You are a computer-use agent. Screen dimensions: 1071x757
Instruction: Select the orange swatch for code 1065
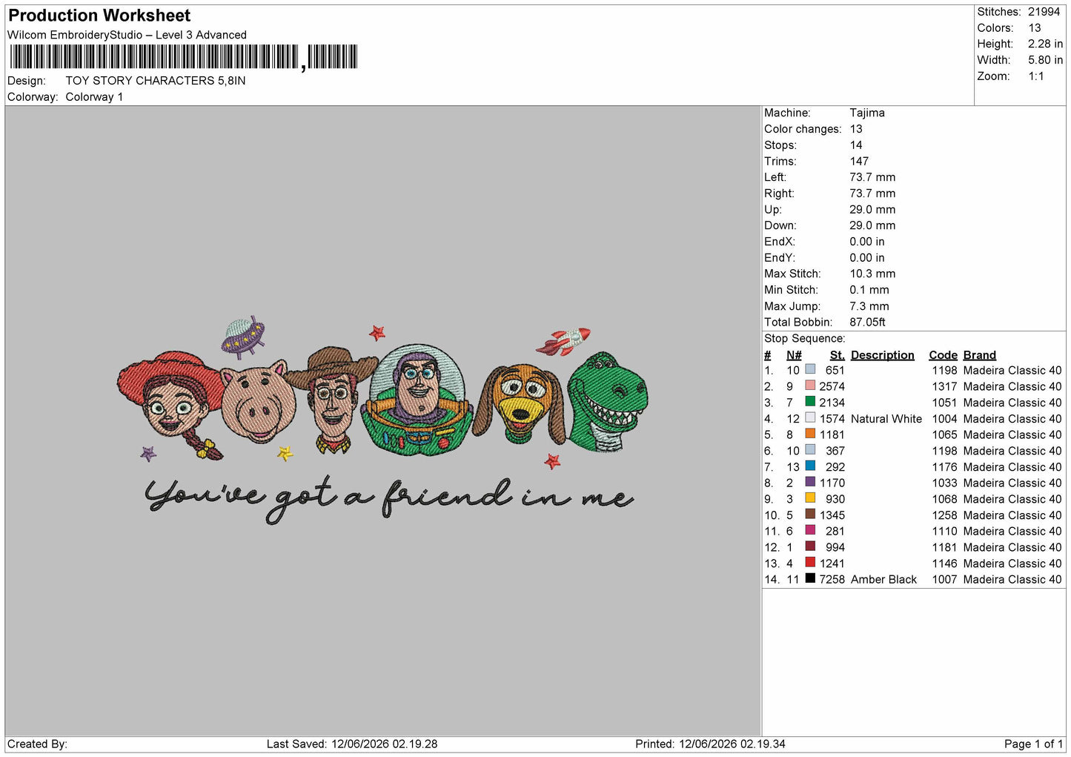click(810, 434)
